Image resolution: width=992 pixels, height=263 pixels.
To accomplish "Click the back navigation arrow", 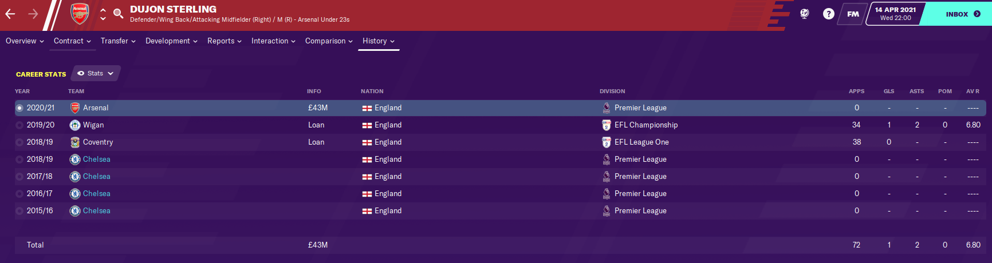I will click(10, 14).
